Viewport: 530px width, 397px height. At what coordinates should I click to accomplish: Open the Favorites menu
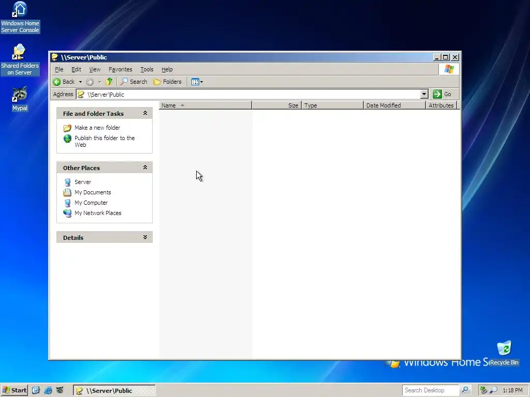(120, 69)
